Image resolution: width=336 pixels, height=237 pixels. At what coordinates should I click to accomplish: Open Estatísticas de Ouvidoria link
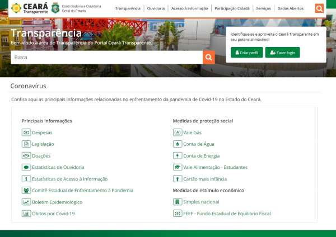tap(58, 167)
